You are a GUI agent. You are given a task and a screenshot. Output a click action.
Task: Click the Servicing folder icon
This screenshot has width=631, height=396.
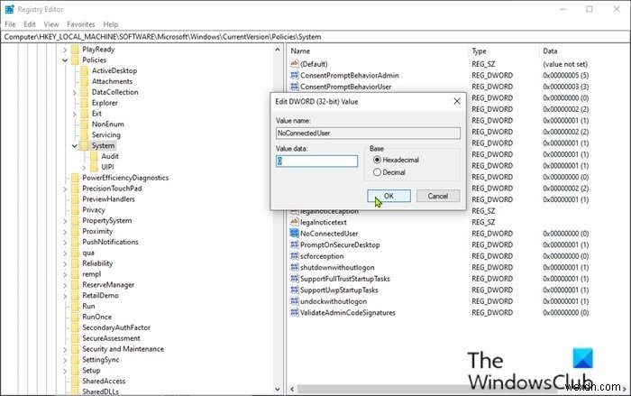[85, 135]
